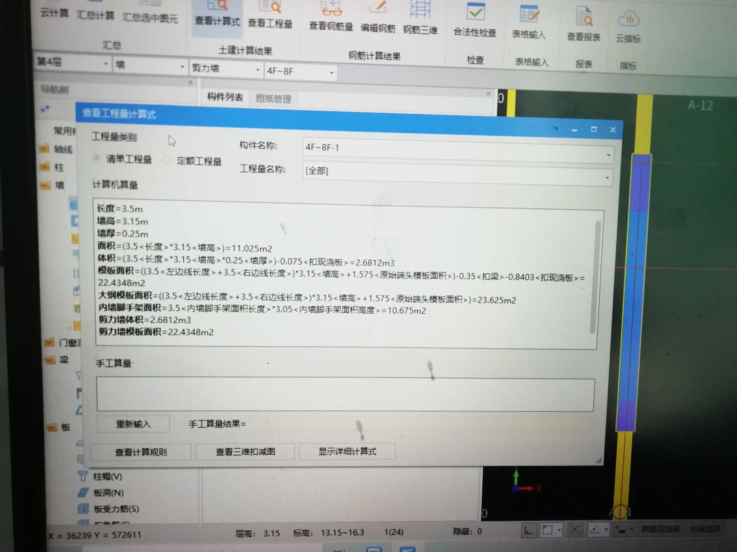Click 汇总计算 in the ribbon
Viewport: 737px width, 552px height.
point(95,15)
